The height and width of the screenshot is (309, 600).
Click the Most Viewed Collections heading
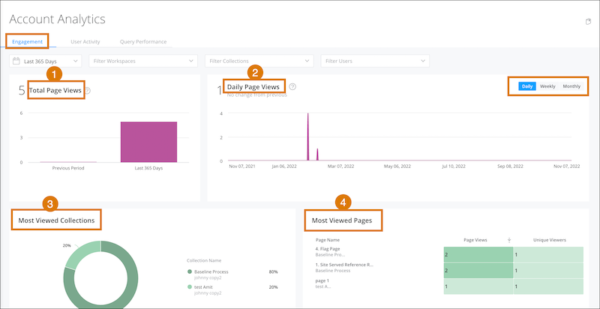[x=57, y=220]
